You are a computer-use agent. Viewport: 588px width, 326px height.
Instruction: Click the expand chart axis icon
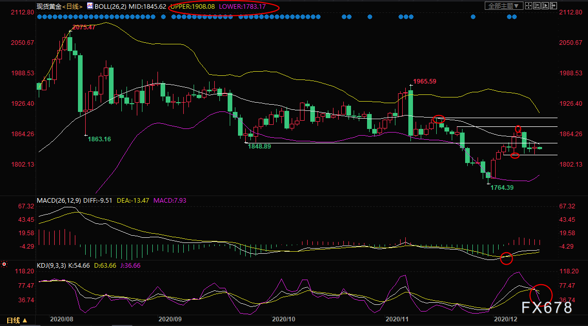(545, 6)
